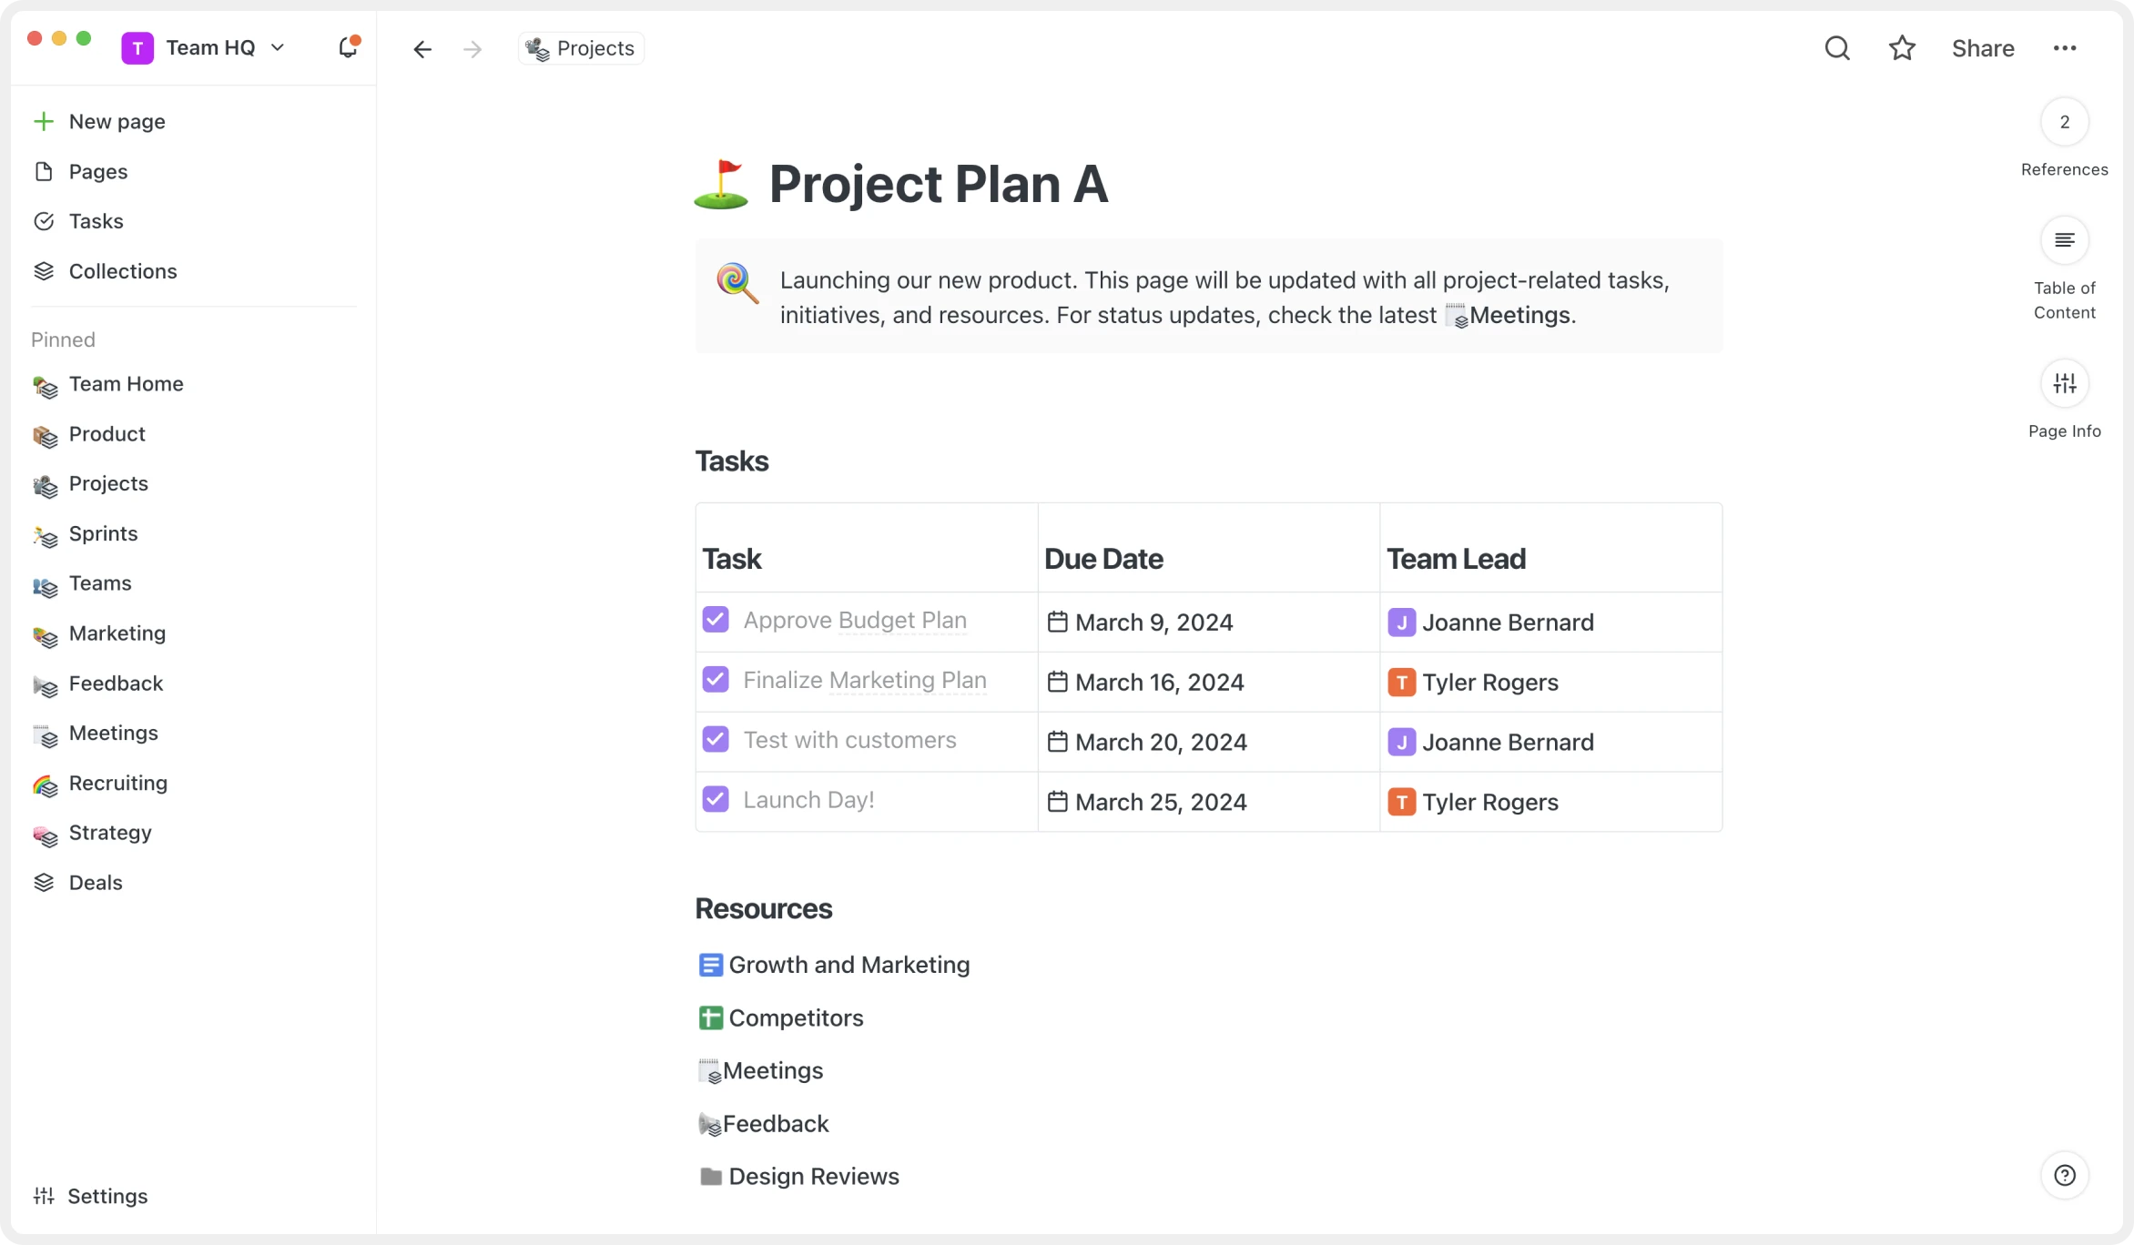This screenshot has height=1245, width=2134.
Task: Open the Table of Content panel
Action: click(x=2065, y=239)
